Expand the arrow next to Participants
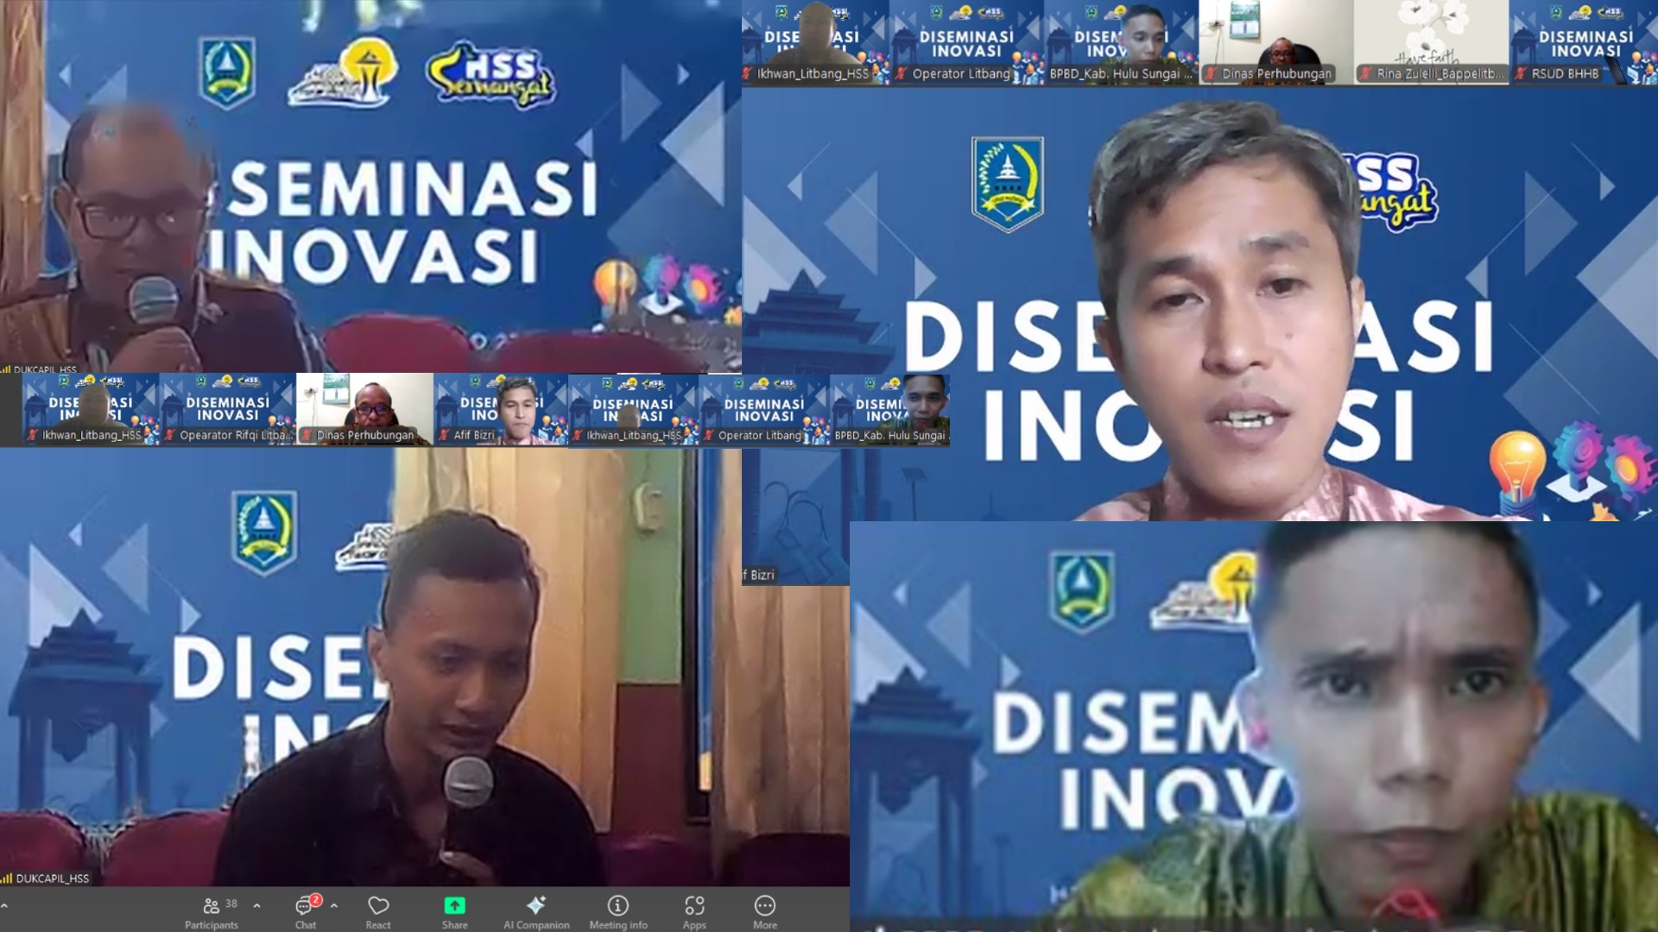This screenshot has height=932, width=1658. [256, 905]
